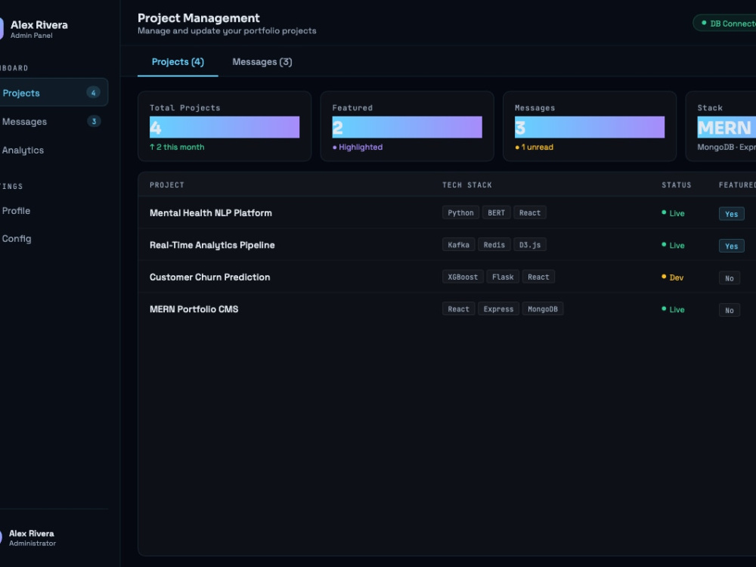Click the BERT tech tag
The height and width of the screenshot is (567, 756).
pos(496,212)
